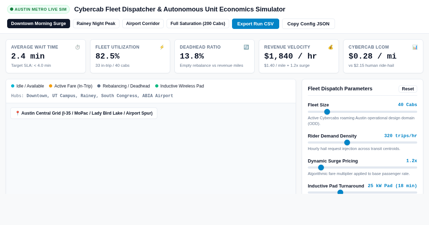Click the Hubs list text line
429x225 pixels.
coord(92,96)
